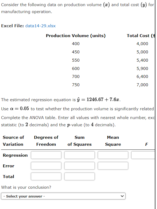
Task: Click Total Sum of Squares input
Action: [x=79, y=176]
